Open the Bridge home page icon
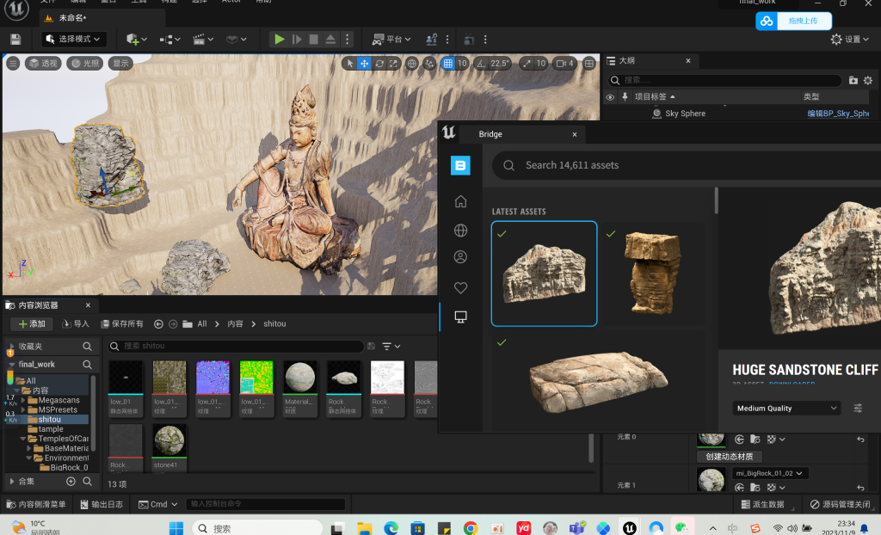Image resolution: width=881 pixels, height=535 pixels. (x=461, y=201)
